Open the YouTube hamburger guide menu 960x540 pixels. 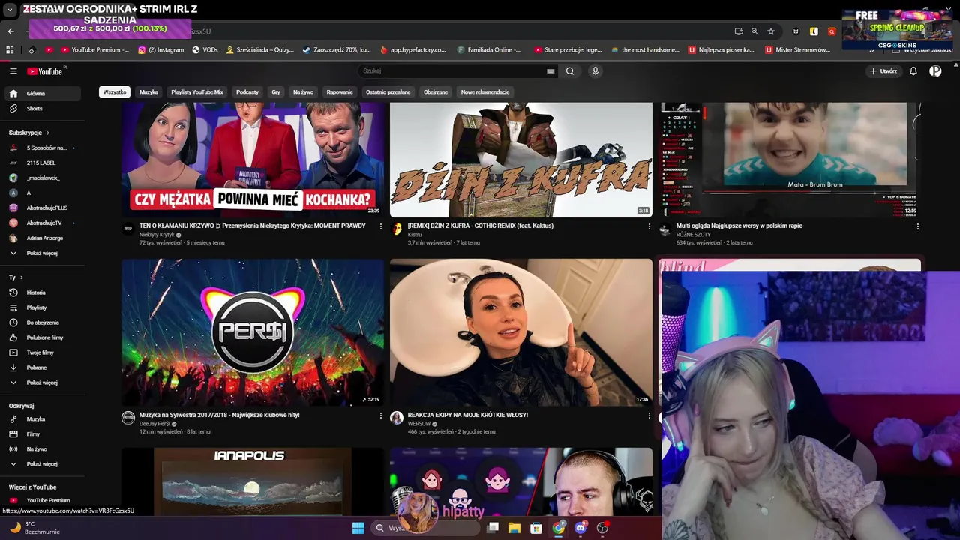(13, 71)
